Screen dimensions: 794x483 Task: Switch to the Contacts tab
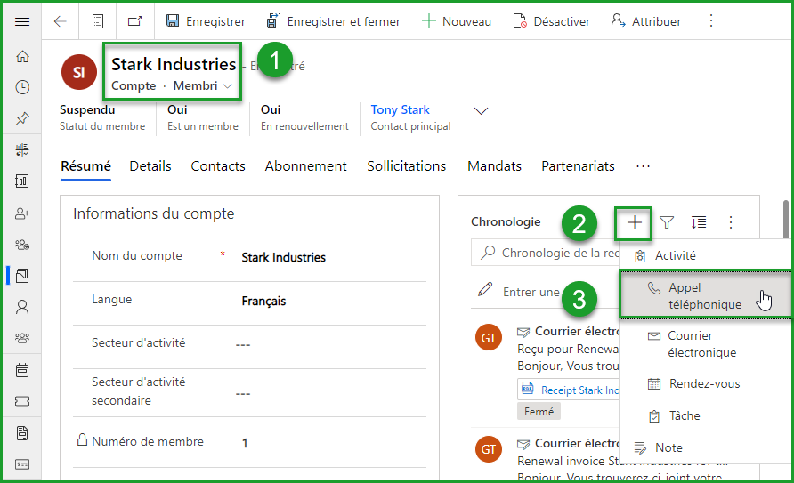point(218,166)
